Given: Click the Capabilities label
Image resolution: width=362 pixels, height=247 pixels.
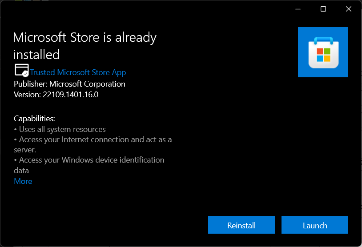Looking at the screenshot, I should (34, 119).
